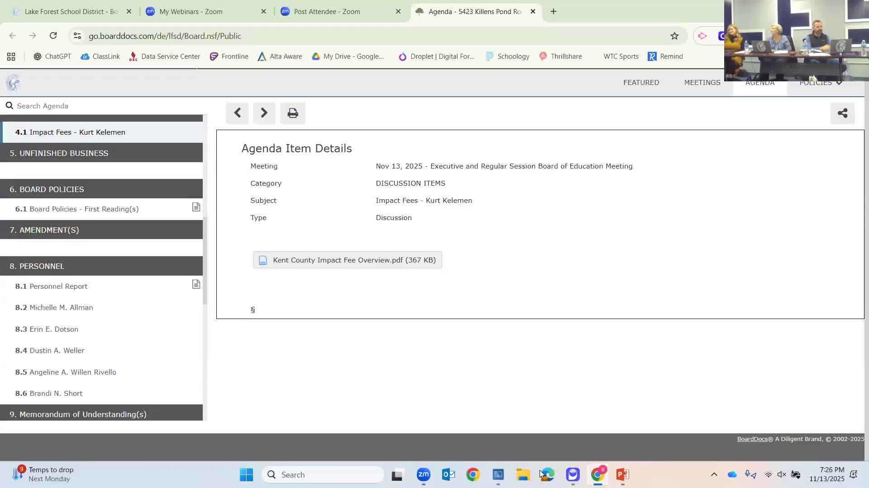Print the agenda item
This screenshot has width=869, height=488.
(292, 113)
